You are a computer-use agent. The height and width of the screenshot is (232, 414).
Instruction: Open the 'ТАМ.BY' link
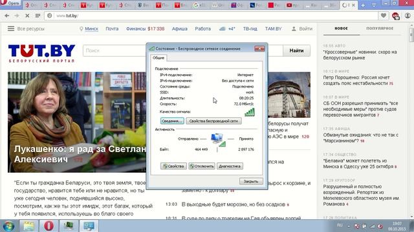[273, 28]
